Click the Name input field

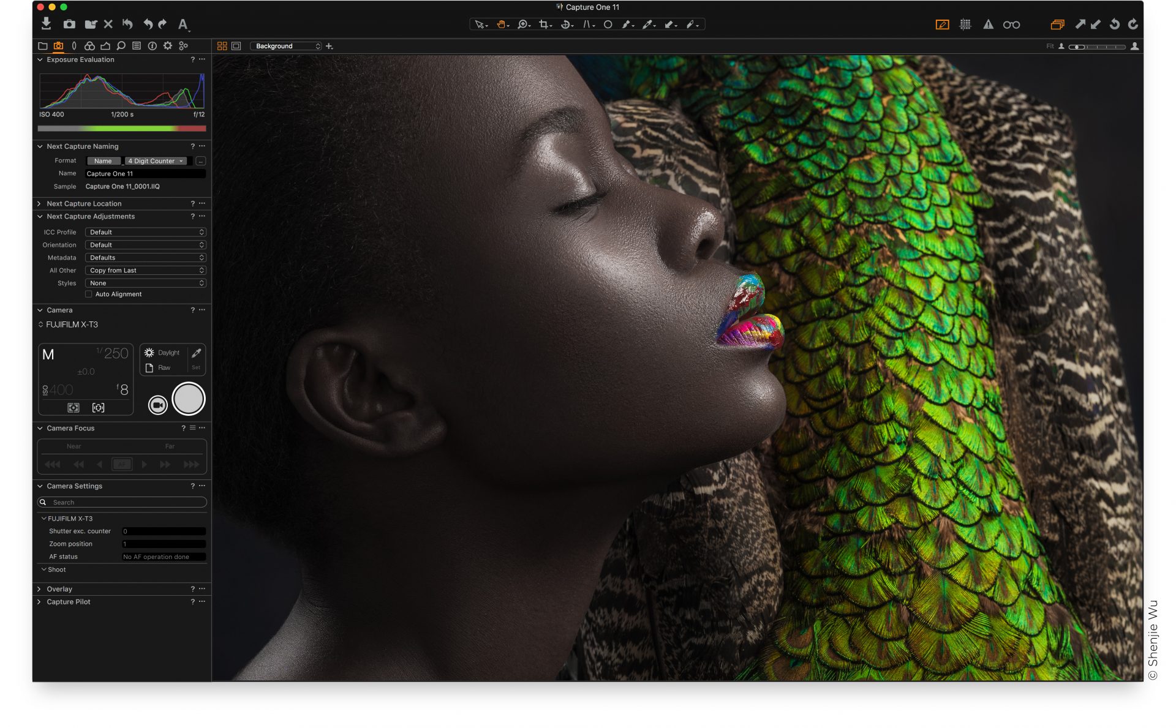pyautogui.click(x=145, y=173)
